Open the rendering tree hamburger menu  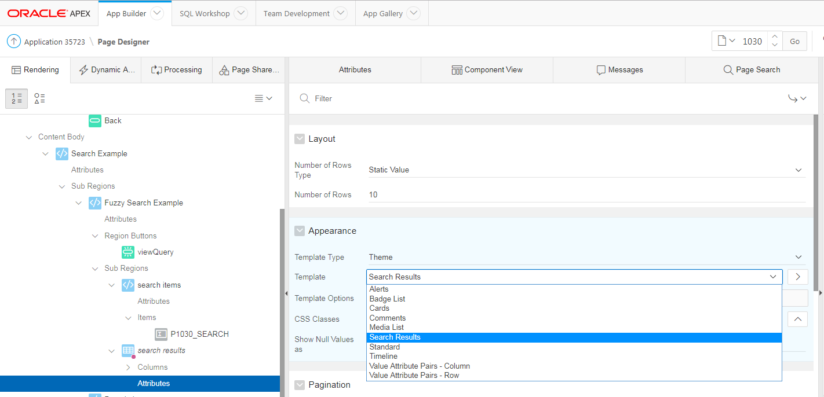263,98
